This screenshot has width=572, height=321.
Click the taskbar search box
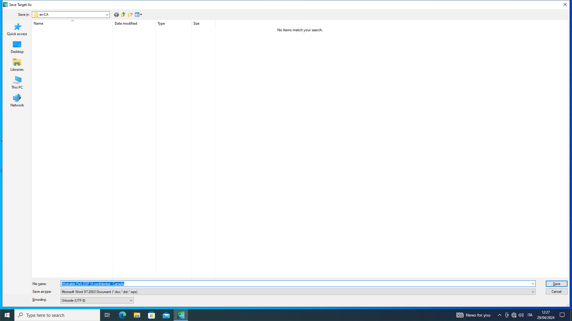[57, 315]
